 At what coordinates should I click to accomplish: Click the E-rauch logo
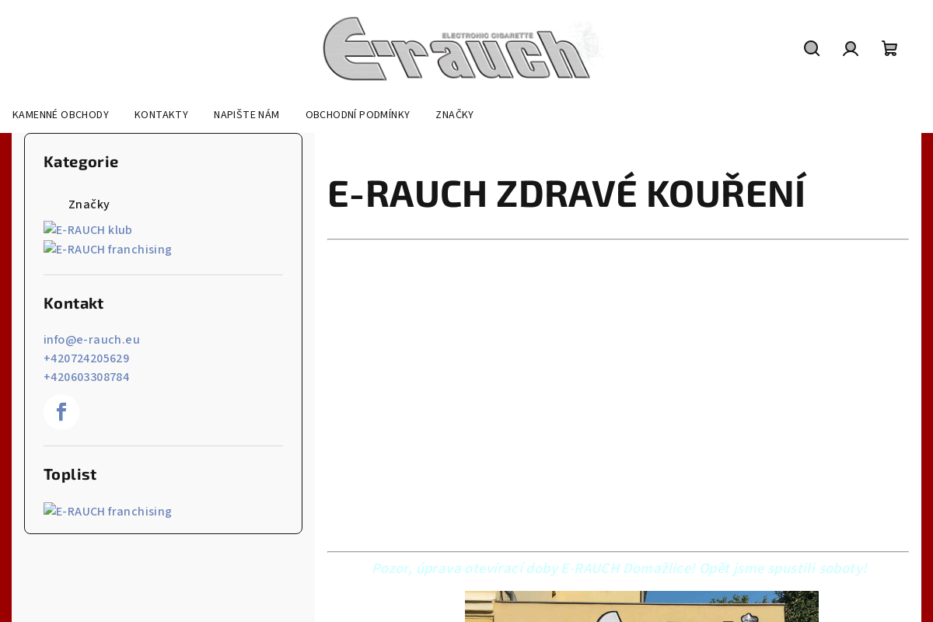pos(463,47)
